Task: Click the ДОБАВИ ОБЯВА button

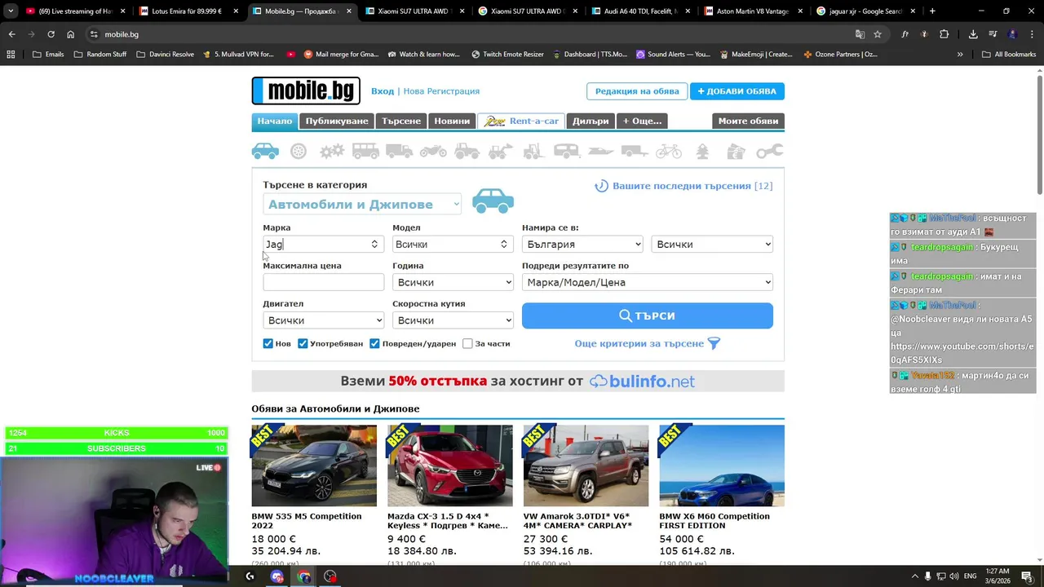Action: (x=737, y=91)
